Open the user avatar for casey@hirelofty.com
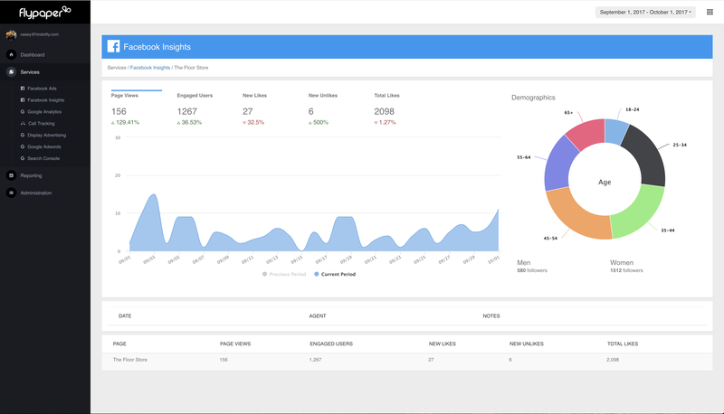 click(11, 34)
